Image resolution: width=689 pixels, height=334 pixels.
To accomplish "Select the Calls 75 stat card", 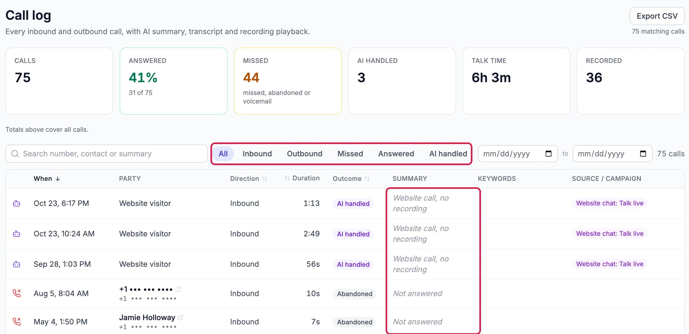I will [x=59, y=81].
